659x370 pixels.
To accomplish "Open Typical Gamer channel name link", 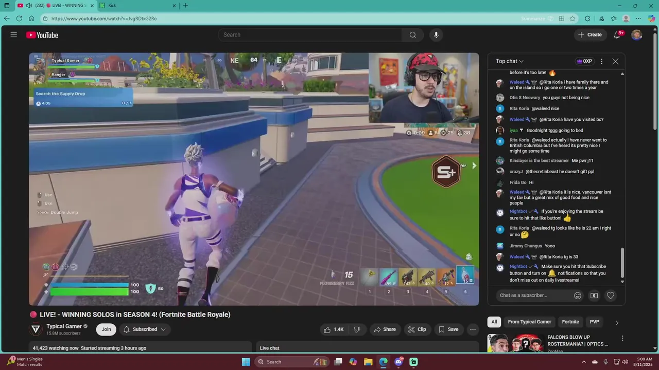I will pos(64,326).
